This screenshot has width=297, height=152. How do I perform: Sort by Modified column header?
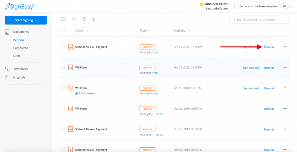182,31
